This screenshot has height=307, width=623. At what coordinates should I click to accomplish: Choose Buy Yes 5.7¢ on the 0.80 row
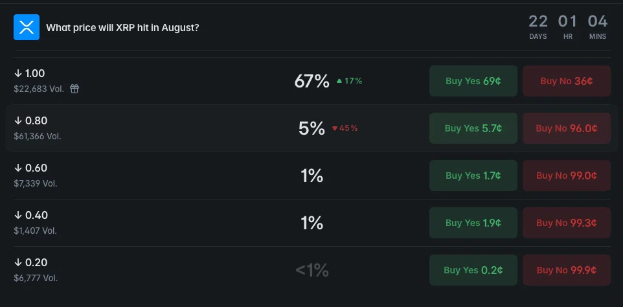click(473, 128)
